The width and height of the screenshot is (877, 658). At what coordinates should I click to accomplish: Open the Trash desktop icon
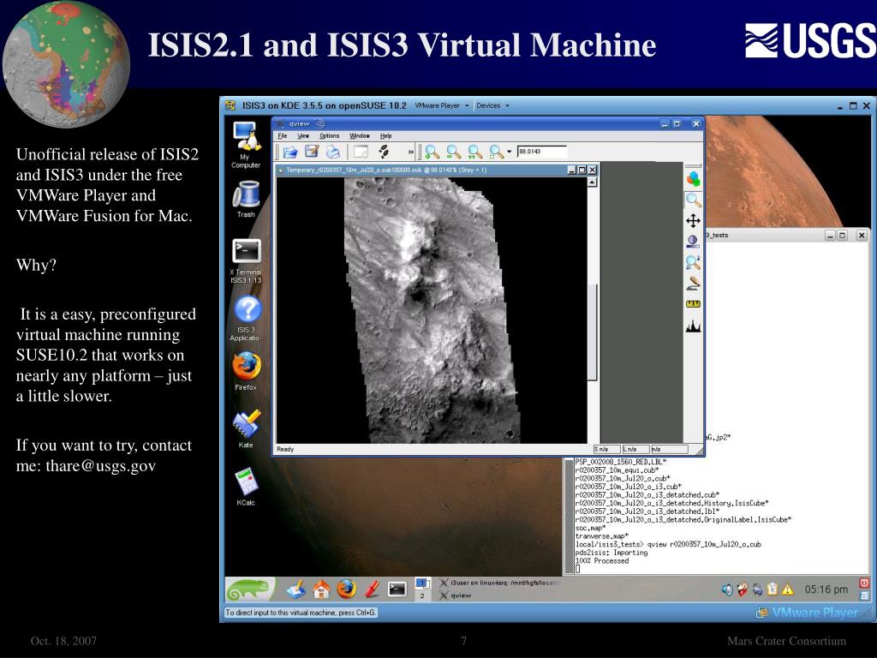(246, 199)
